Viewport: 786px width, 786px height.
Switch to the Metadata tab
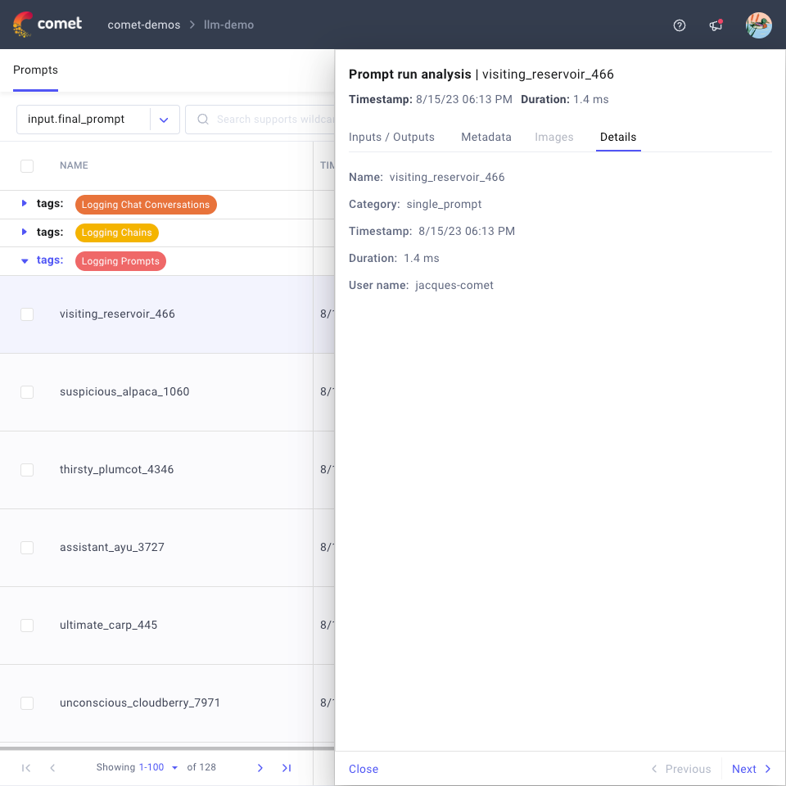486,138
